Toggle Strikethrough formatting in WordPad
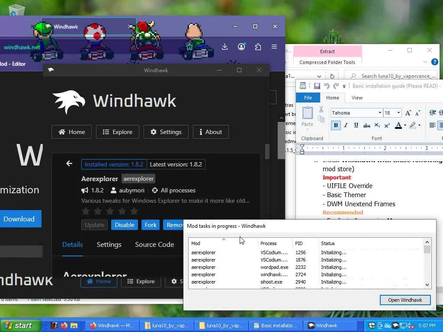The width and height of the screenshot is (443, 332). [x=366, y=125]
